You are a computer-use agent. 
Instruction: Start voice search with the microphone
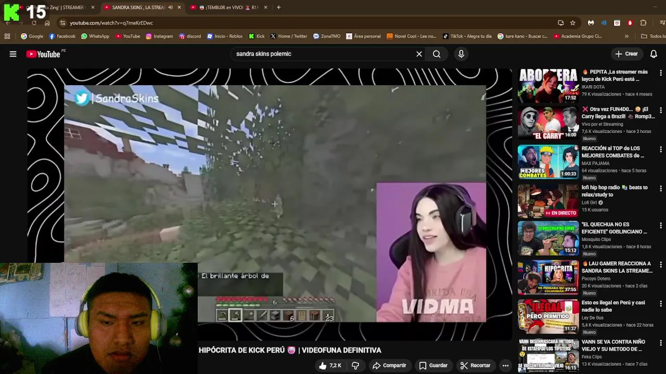click(x=461, y=54)
